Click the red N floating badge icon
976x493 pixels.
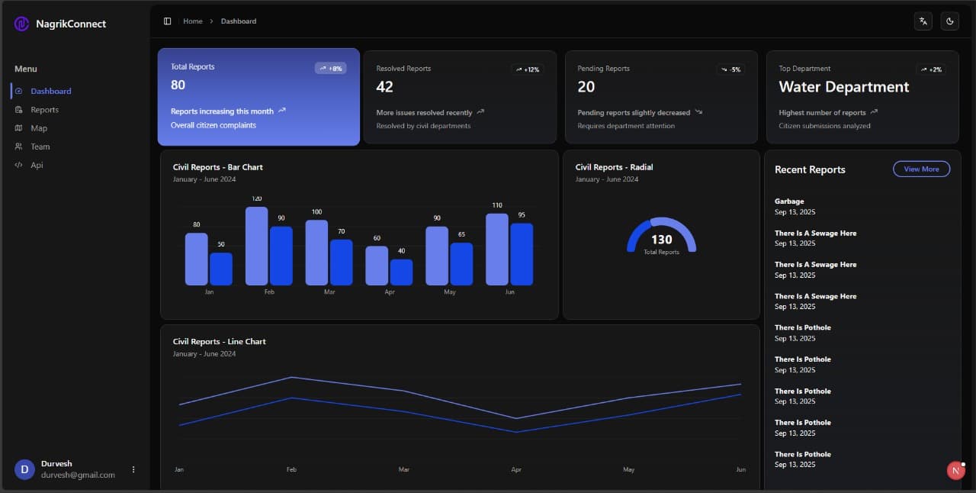955,471
